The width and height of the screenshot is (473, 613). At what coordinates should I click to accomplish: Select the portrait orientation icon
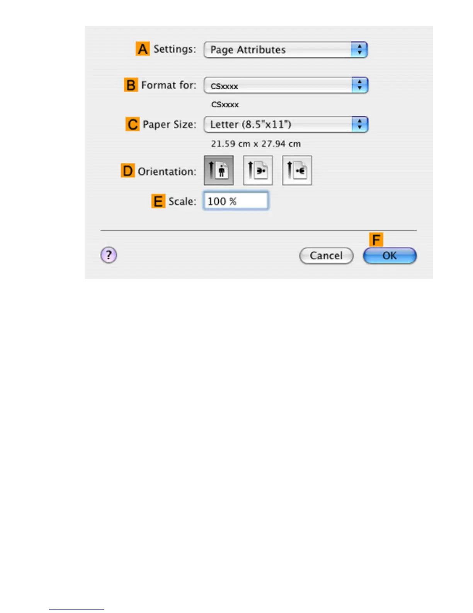[219, 170]
